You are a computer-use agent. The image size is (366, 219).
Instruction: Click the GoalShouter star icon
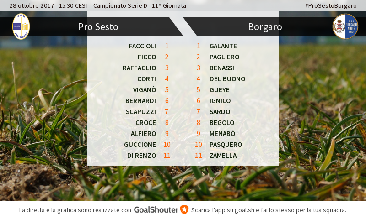click(x=184, y=210)
